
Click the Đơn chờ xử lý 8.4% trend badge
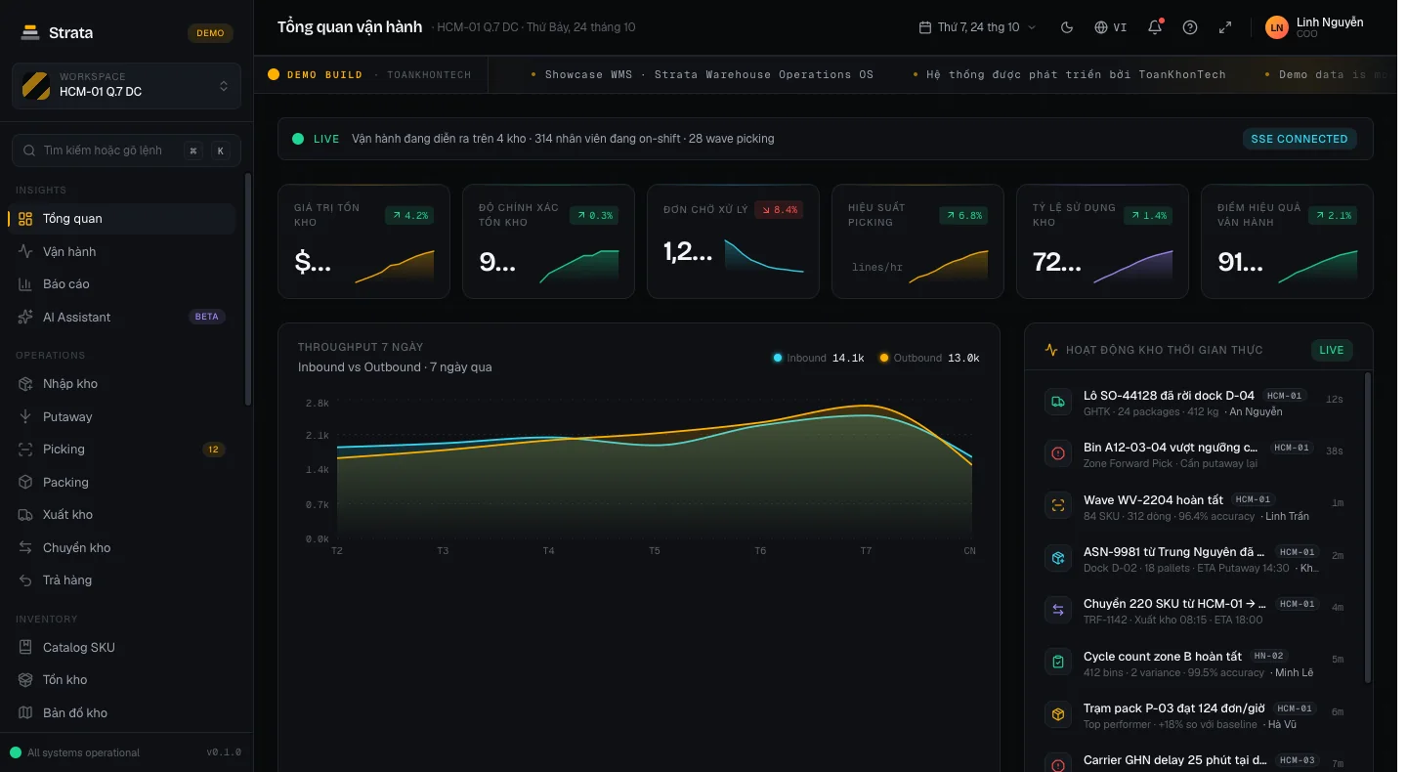779,210
